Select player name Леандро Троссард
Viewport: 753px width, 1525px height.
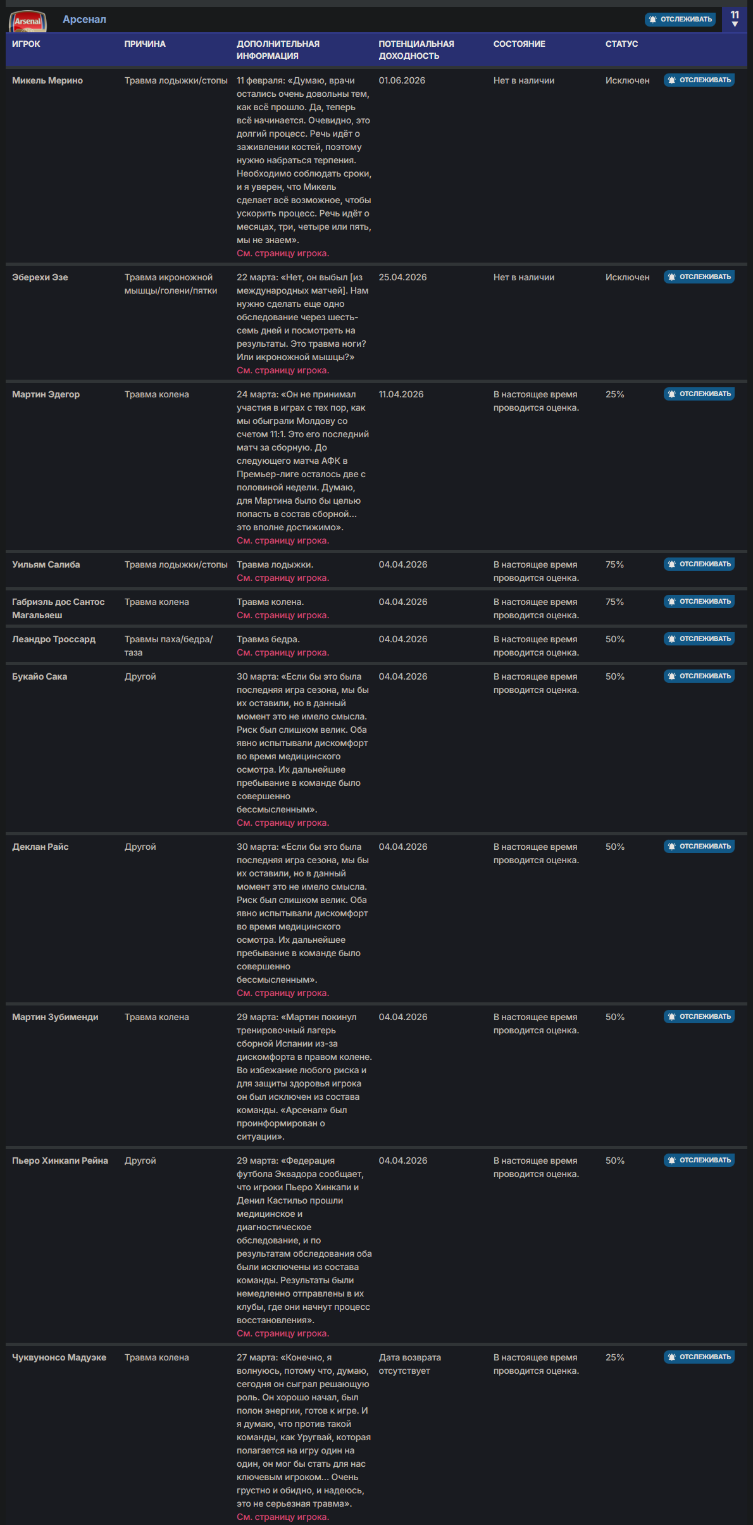[54, 640]
